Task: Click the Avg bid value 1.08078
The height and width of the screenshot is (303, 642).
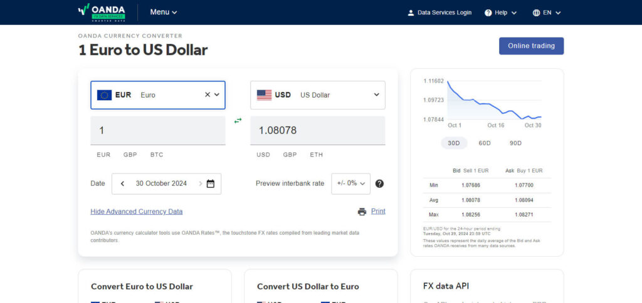Action: pos(470,200)
